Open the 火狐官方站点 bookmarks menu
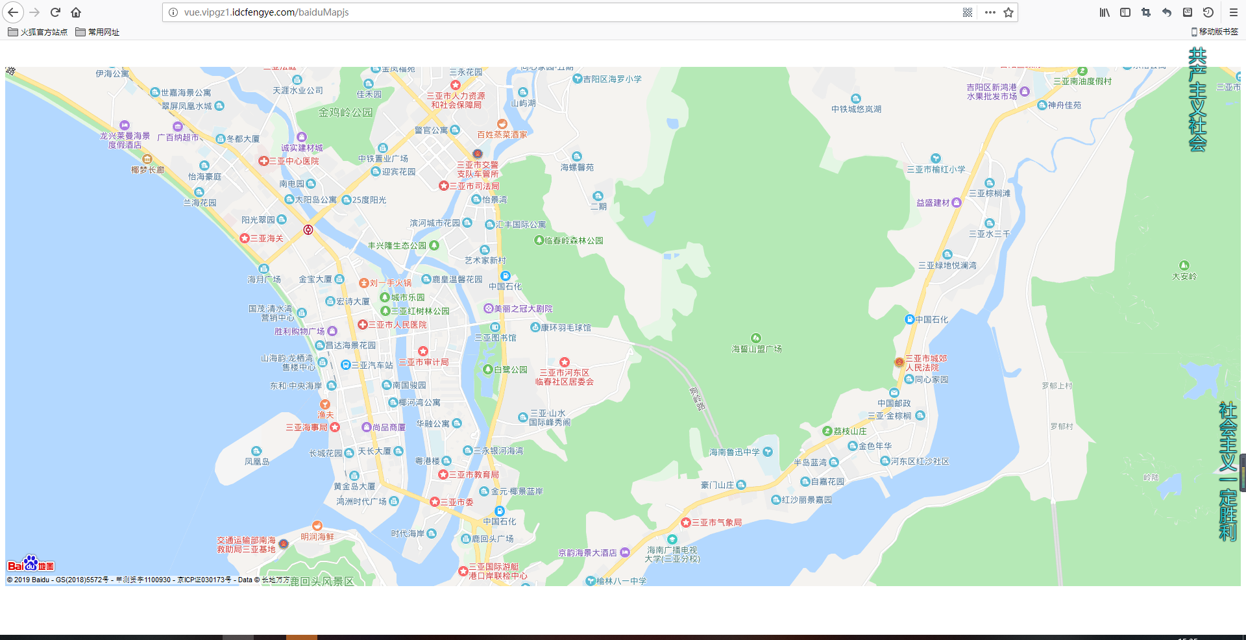The image size is (1246, 640). [37, 31]
